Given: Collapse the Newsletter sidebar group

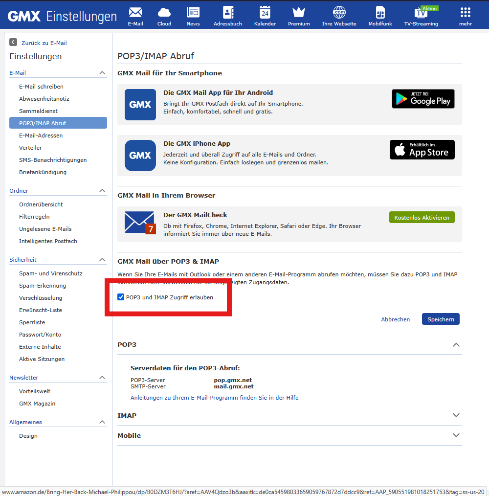Looking at the screenshot, I should tap(102, 378).
